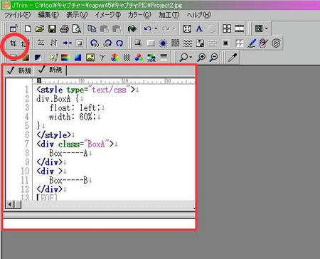Expand the film grid dropdown arrow
Screen dimensions: 320x259
tap(266, 28)
